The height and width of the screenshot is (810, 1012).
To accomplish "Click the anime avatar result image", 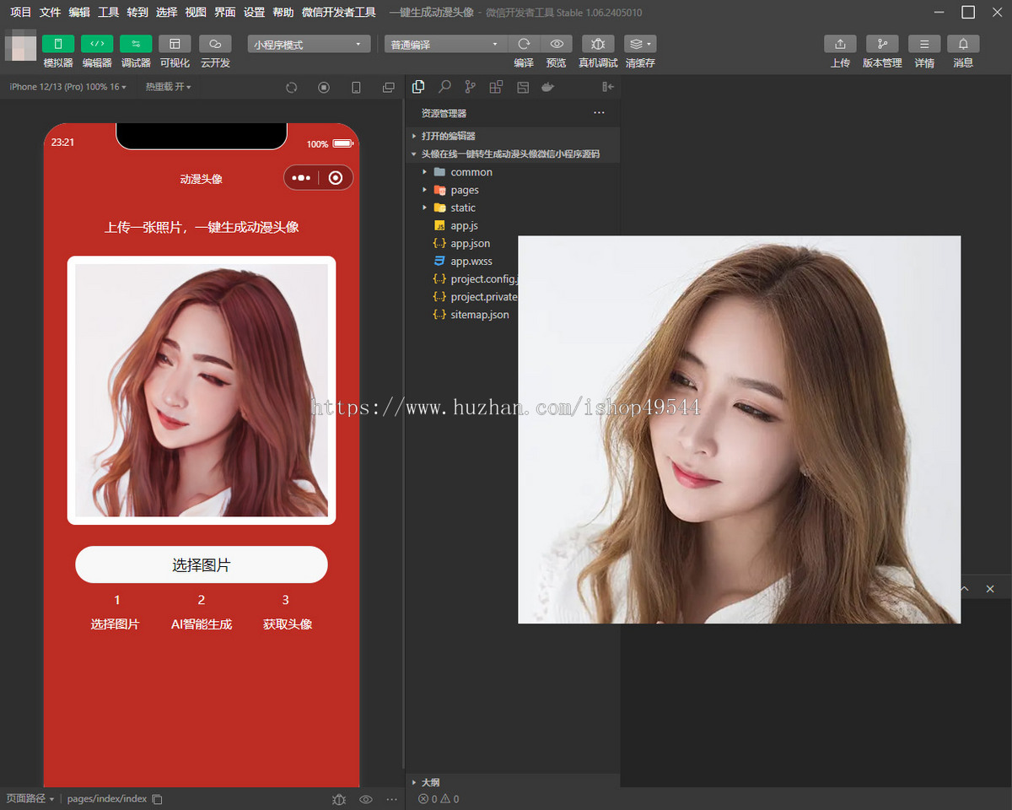I will click(202, 390).
